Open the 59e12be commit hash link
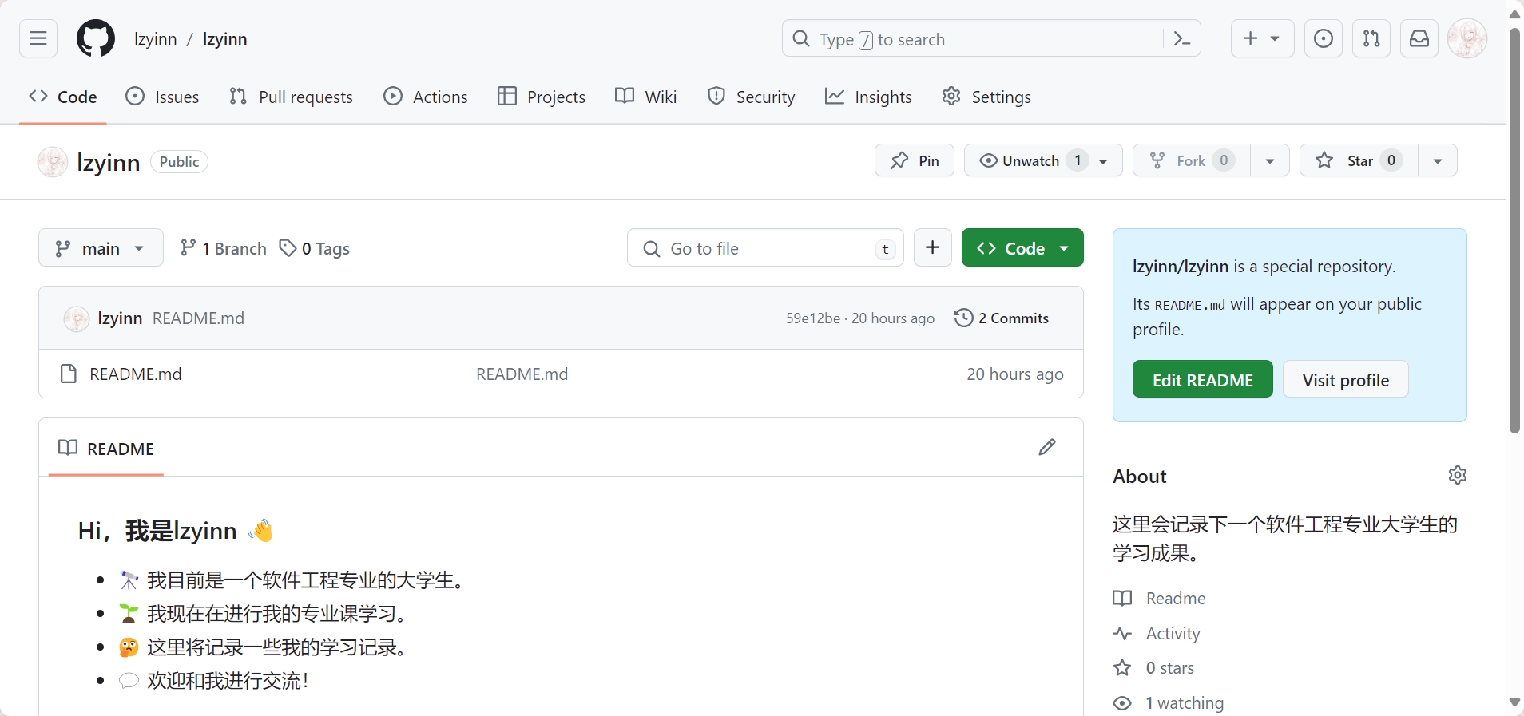This screenshot has width=1524, height=716. click(813, 318)
